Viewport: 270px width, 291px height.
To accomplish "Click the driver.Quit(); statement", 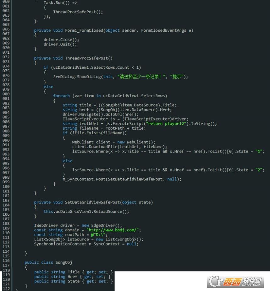I will (60, 44).
